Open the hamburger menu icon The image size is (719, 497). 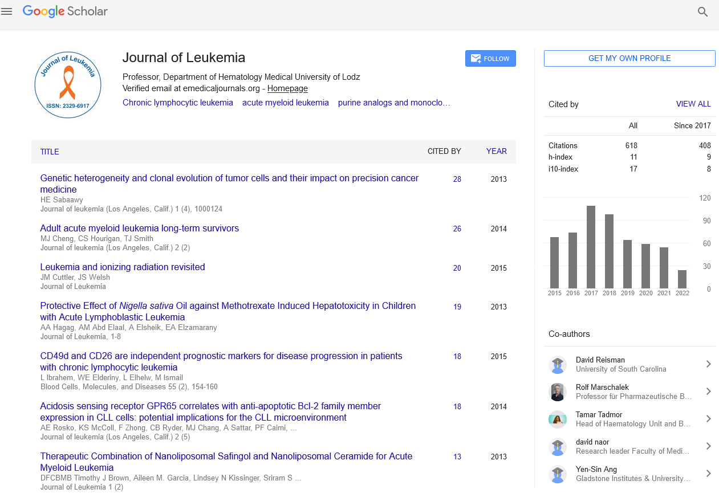tap(7, 11)
